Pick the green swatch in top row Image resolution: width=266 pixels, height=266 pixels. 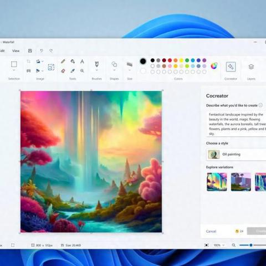[x=187, y=60]
